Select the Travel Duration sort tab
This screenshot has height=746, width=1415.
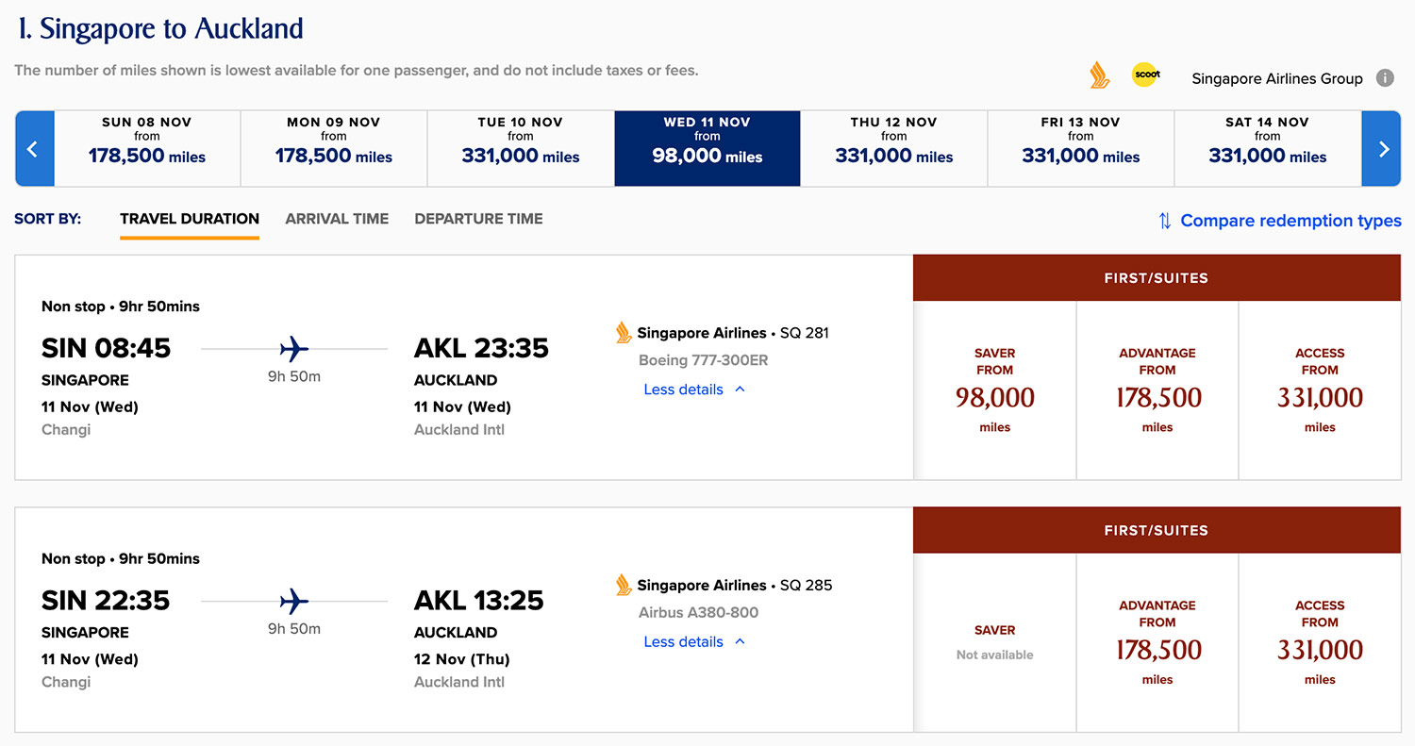click(x=190, y=219)
